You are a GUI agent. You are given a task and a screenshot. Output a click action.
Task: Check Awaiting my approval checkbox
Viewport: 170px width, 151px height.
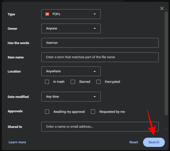click(x=47, y=112)
